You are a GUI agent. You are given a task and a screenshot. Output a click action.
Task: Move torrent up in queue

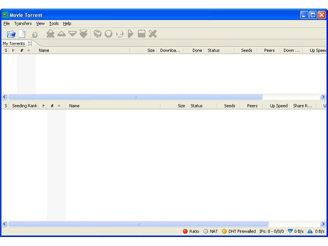[61, 34]
